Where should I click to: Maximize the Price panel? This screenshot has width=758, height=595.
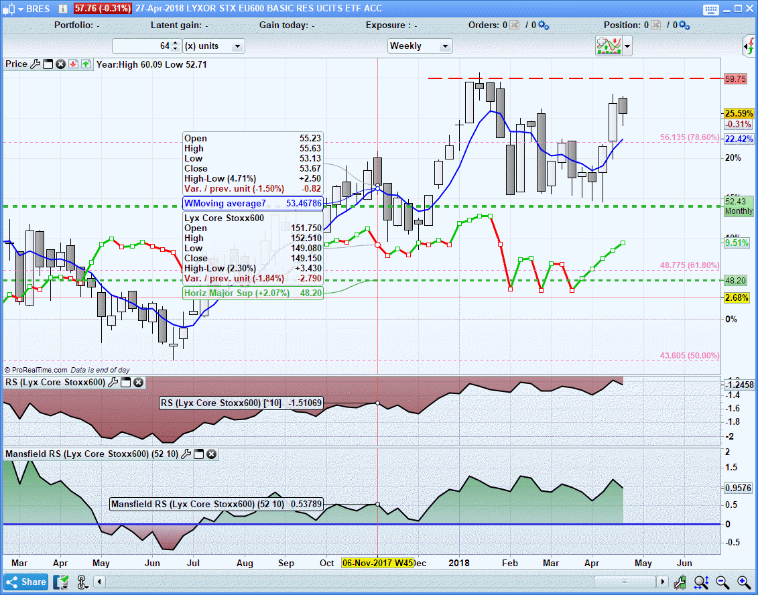pyautogui.click(x=48, y=64)
